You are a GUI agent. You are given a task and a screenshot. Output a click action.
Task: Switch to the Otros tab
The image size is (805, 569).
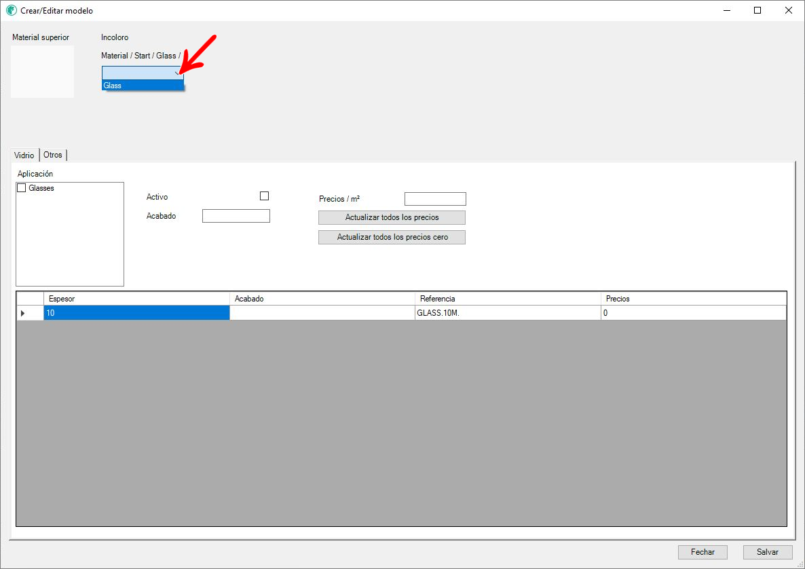click(53, 155)
